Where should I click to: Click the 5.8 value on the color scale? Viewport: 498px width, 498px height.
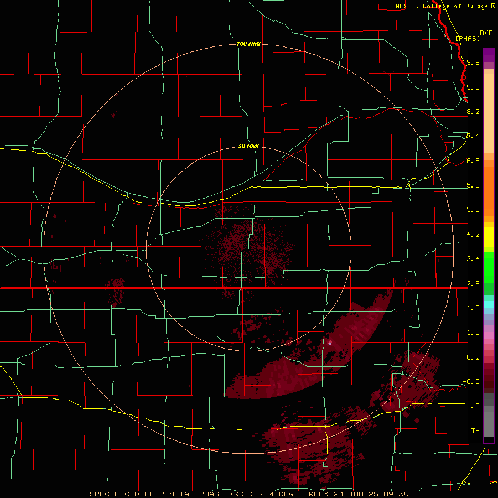(473, 185)
